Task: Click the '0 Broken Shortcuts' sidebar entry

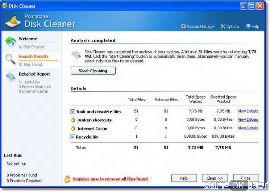Action: (x=35, y=87)
